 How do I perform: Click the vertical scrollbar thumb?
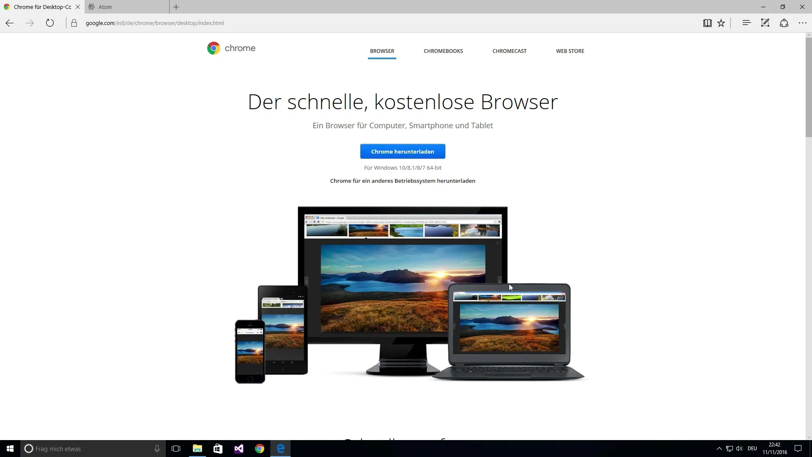pos(809,88)
